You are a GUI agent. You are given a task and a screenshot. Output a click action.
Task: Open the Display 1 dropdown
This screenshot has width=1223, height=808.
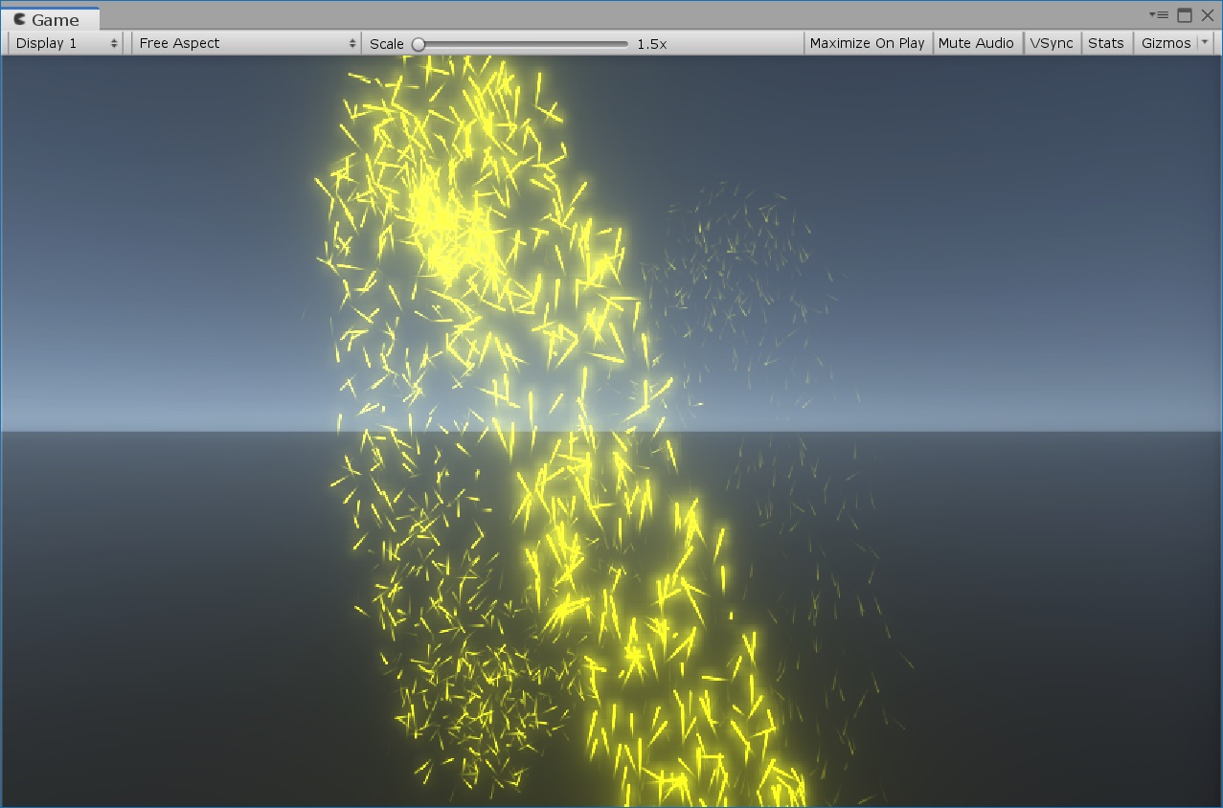(x=66, y=43)
